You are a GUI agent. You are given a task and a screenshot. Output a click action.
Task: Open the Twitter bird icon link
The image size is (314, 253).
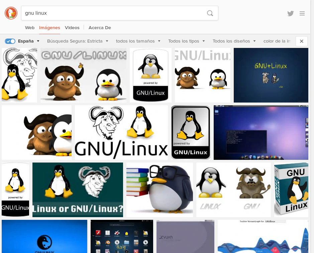[x=290, y=13]
